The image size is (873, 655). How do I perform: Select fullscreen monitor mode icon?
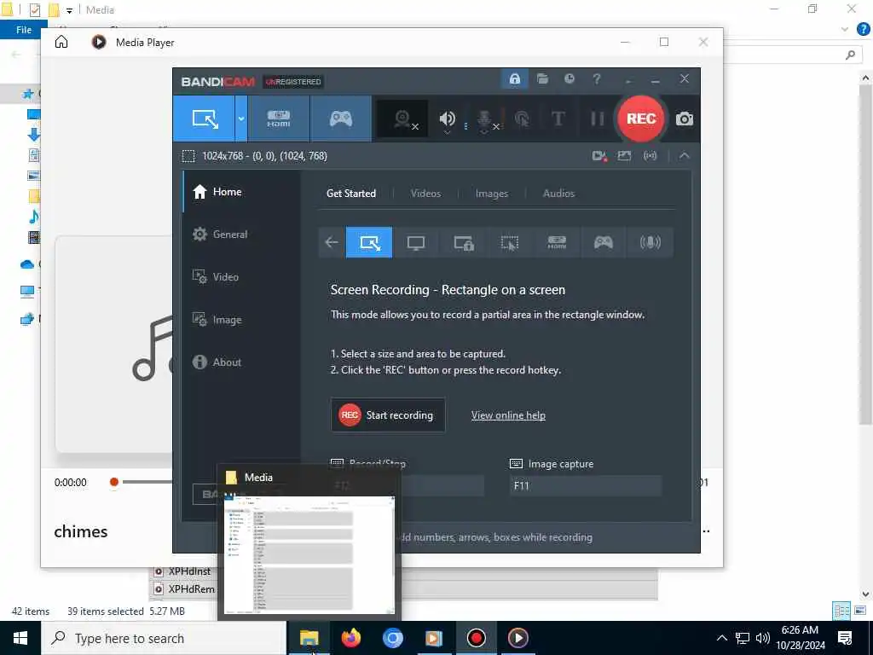pos(416,242)
